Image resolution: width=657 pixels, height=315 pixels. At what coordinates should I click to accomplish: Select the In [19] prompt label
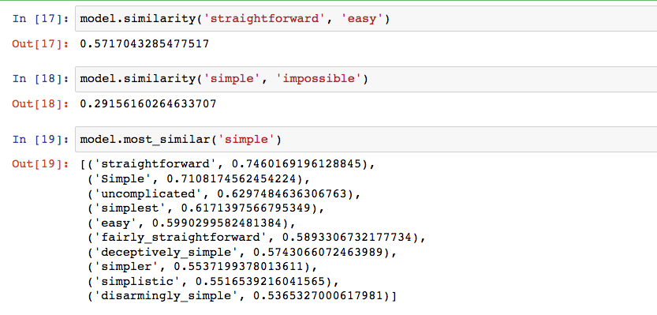[41, 139]
